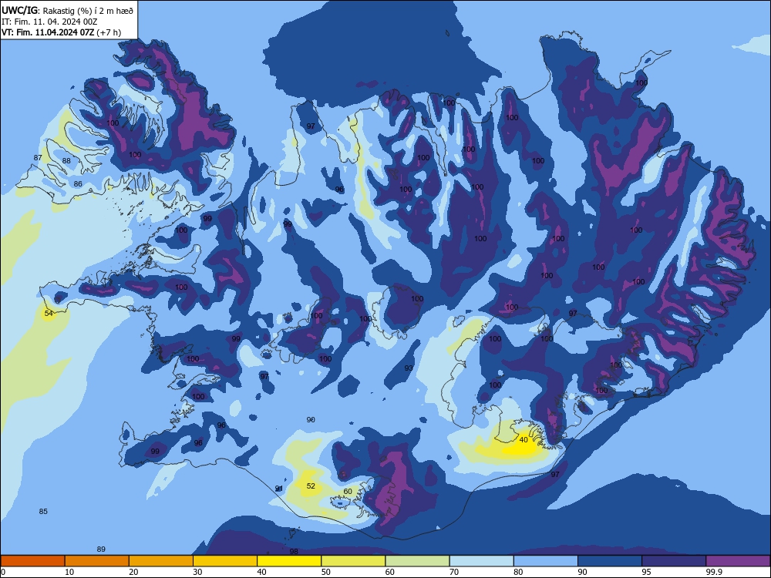
Task: Click the 'VT: Fim. 11.04.2024 07Z (+7 h)' line
Action: [x=62, y=32]
